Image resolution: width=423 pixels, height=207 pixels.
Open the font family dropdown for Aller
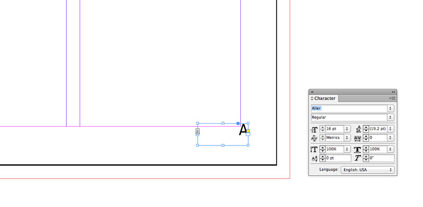391,109
